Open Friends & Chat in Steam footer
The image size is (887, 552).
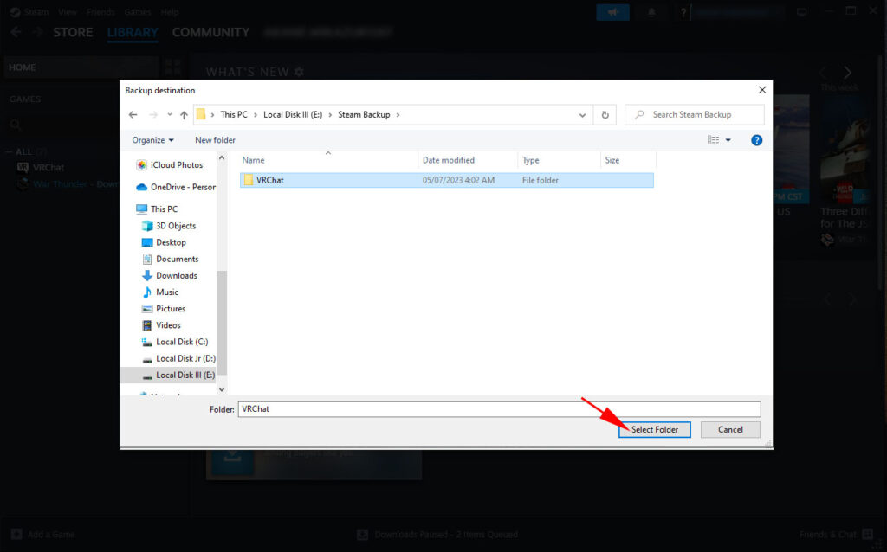pos(836,534)
